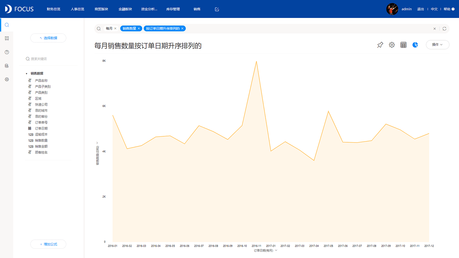Select the 目的省份 column
Image resolution: width=459 pixels, height=258 pixels.
[41, 117]
